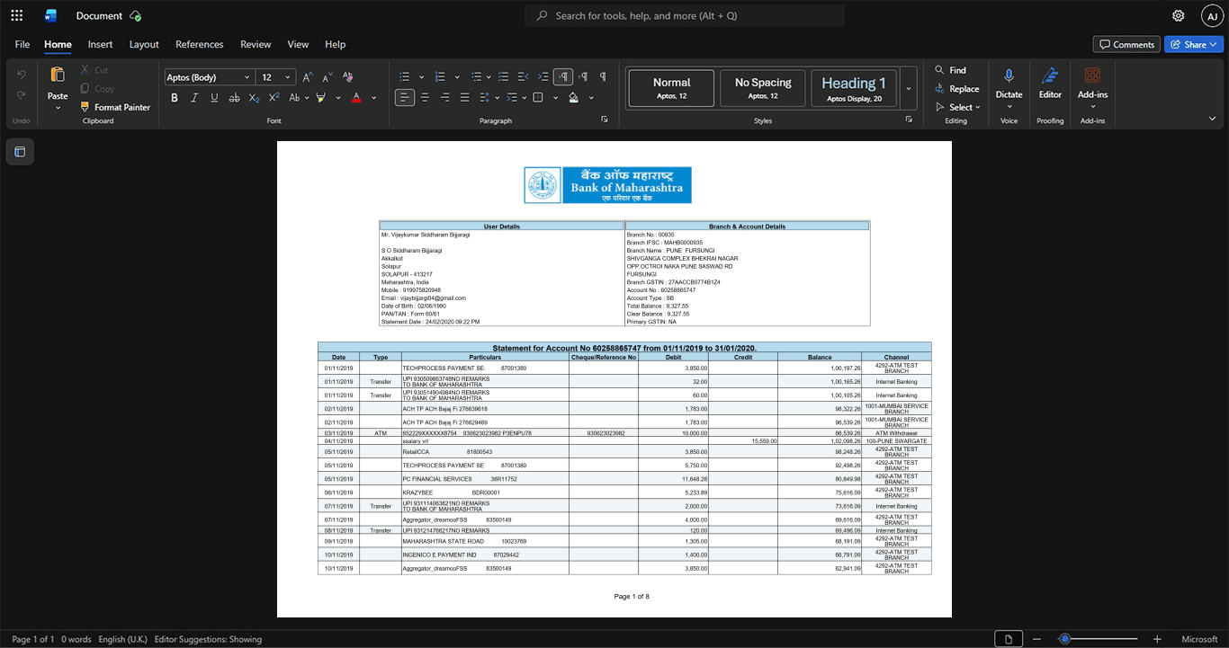
Task: Expand the Paste options arrow
Action: tap(58, 108)
